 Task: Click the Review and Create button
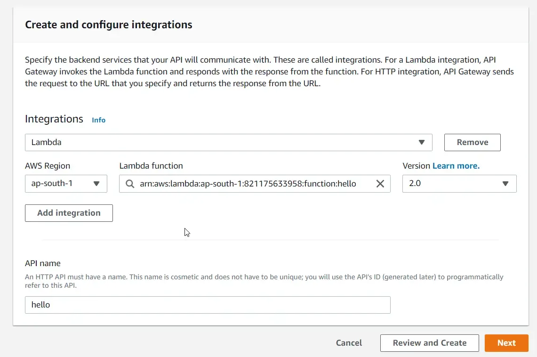coord(429,343)
